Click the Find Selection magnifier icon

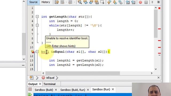[80, 2]
